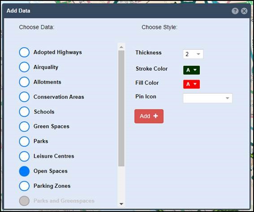Viewport: 254px width, 212px height.
Task: Select the Adopted Highways radio button
Action: (x=24, y=52)
